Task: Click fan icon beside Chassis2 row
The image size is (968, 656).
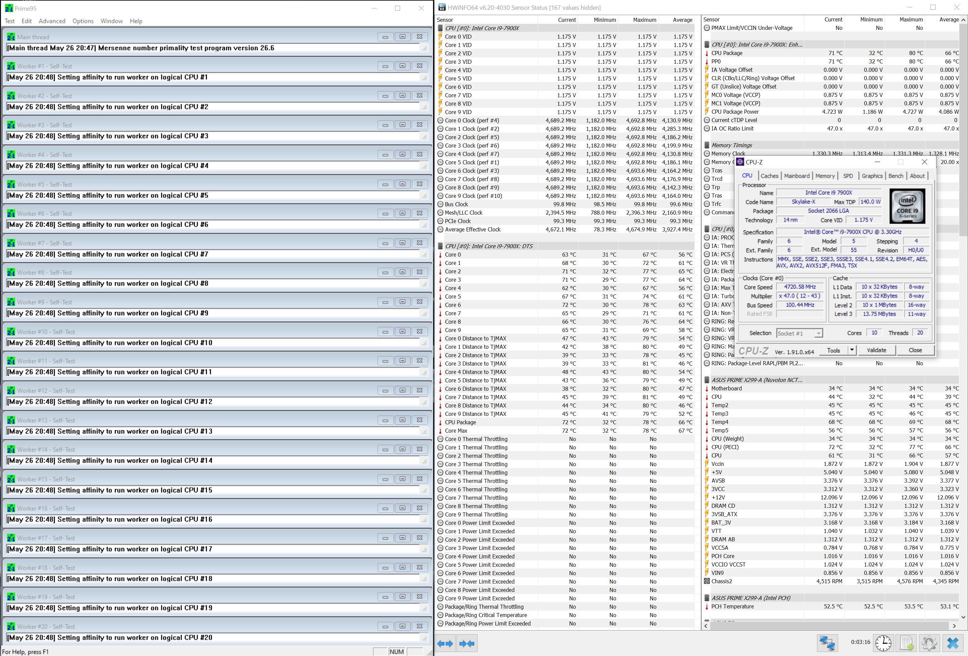Action: [707, 581]
